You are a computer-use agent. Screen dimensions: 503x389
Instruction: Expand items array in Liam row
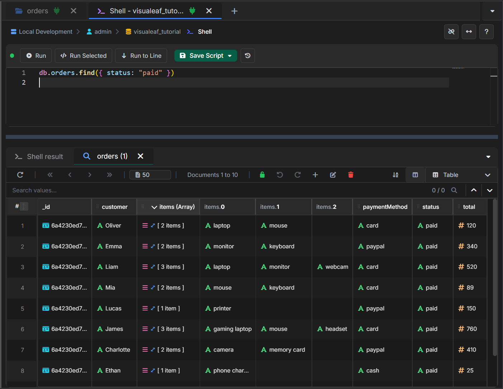tap(153, 267)
